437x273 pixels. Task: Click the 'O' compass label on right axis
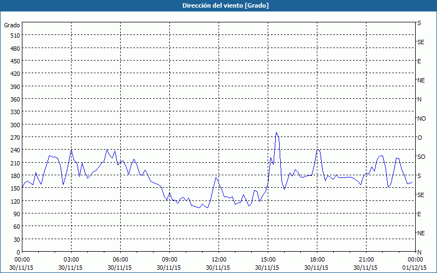coord(420,138)
